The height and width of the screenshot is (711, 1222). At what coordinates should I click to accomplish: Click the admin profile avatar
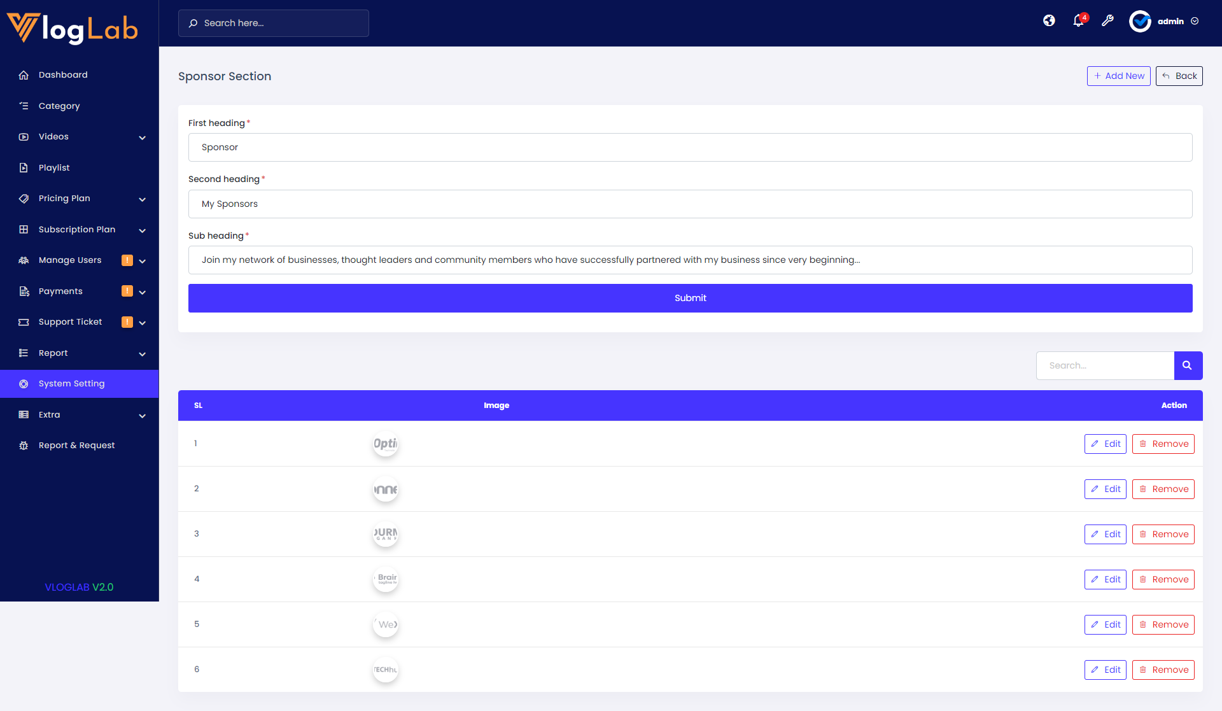[1140, 21]
